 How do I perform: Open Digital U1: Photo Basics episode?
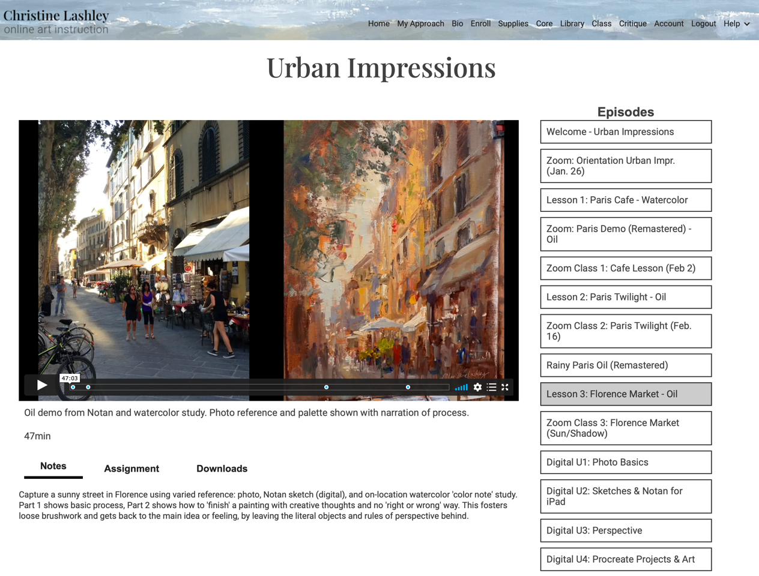coord(626,463)
